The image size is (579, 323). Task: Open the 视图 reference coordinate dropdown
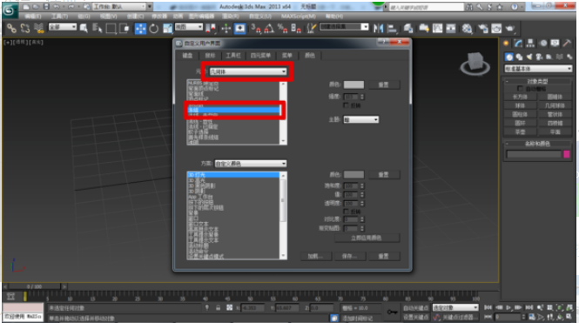pos(189,27)
